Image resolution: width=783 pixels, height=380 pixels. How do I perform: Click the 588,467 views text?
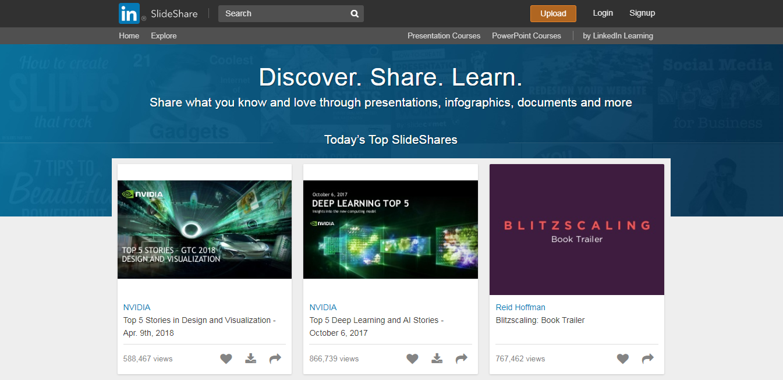[x=148, y=358]
